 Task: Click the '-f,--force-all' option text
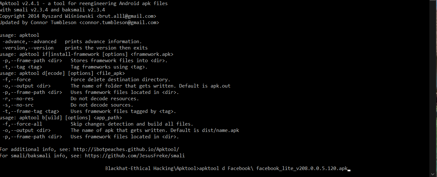click(22, 124)
